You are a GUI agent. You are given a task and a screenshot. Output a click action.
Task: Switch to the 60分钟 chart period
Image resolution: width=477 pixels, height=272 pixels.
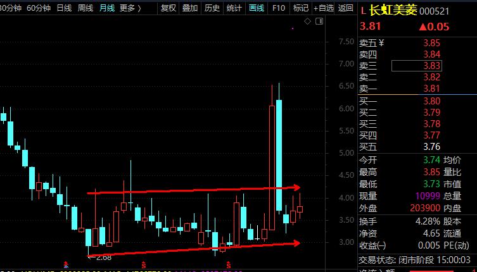pos(39,8)
